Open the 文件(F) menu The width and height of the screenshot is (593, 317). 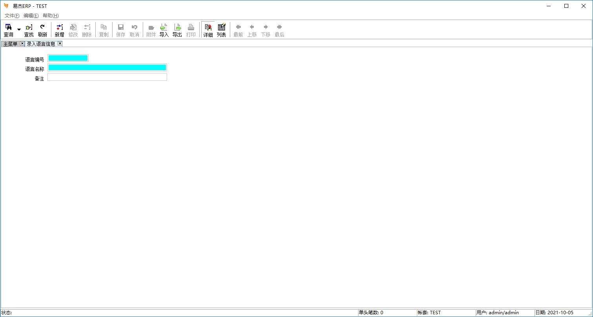(12, 16)
